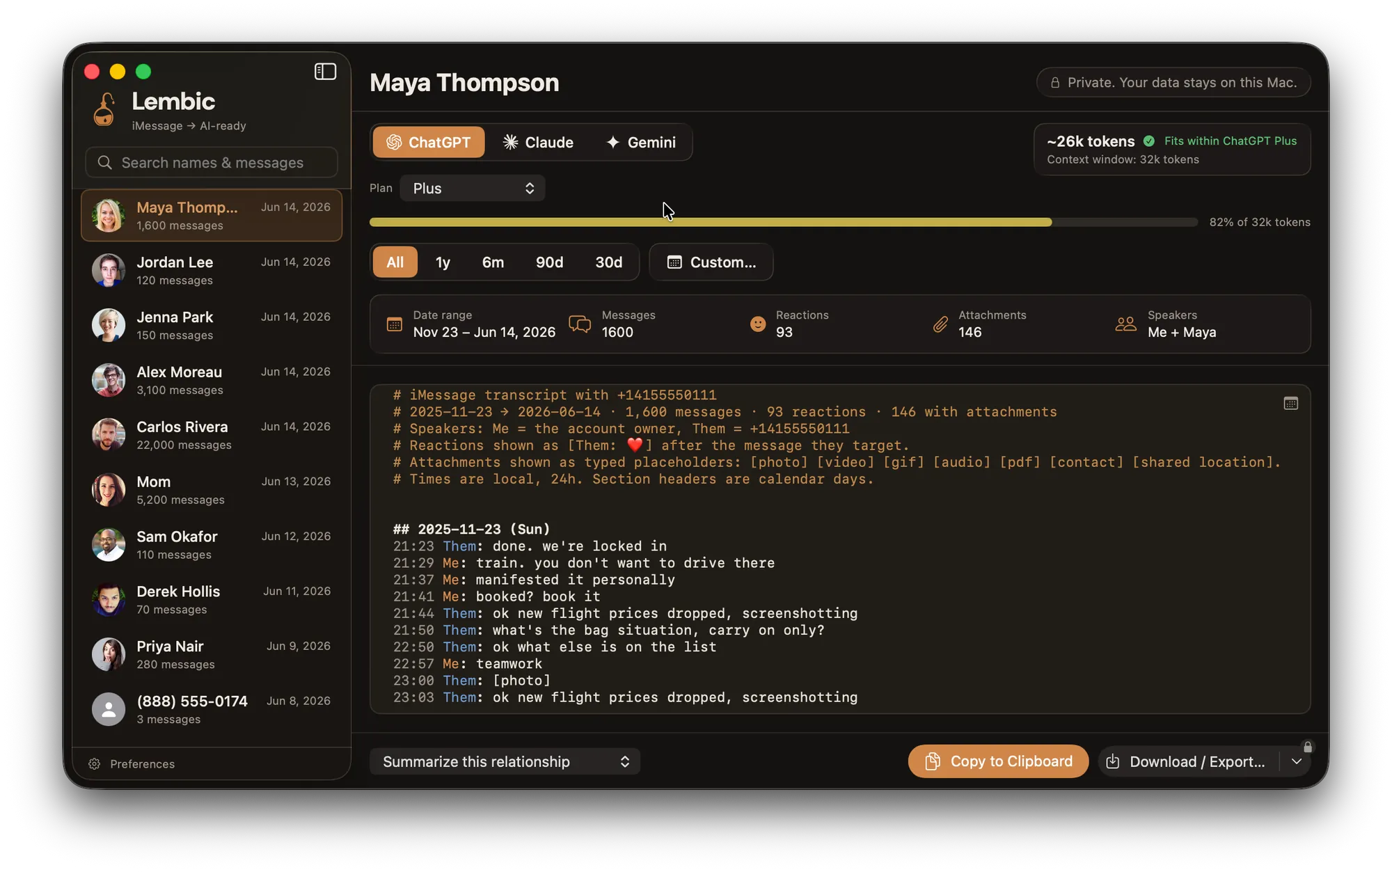Image resolution: width=1392 pixels, height=872 pixels.
Task: Click '82% of 32k tokens' label
Action: point(1260,222)
